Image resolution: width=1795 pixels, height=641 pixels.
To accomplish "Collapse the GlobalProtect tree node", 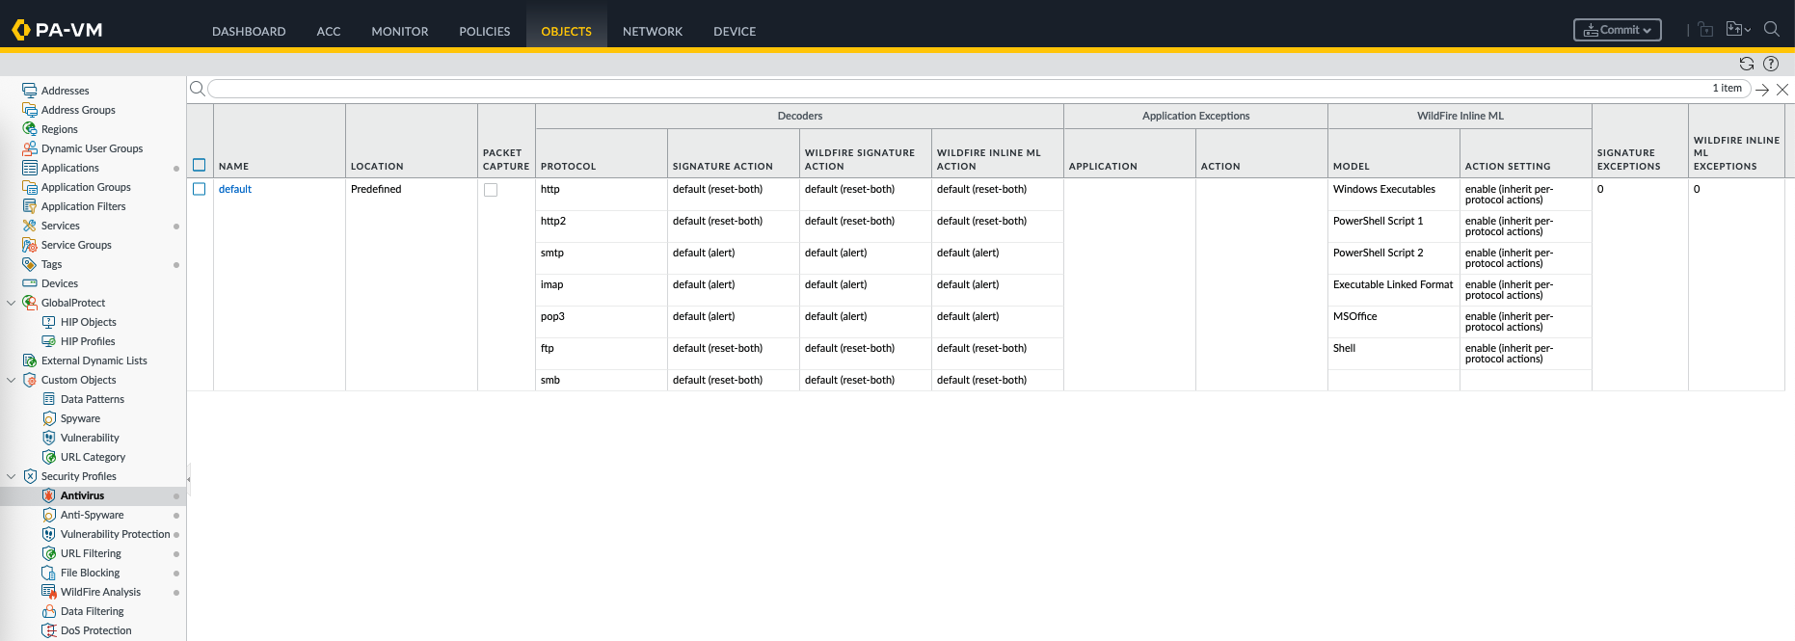I will 12,303.
